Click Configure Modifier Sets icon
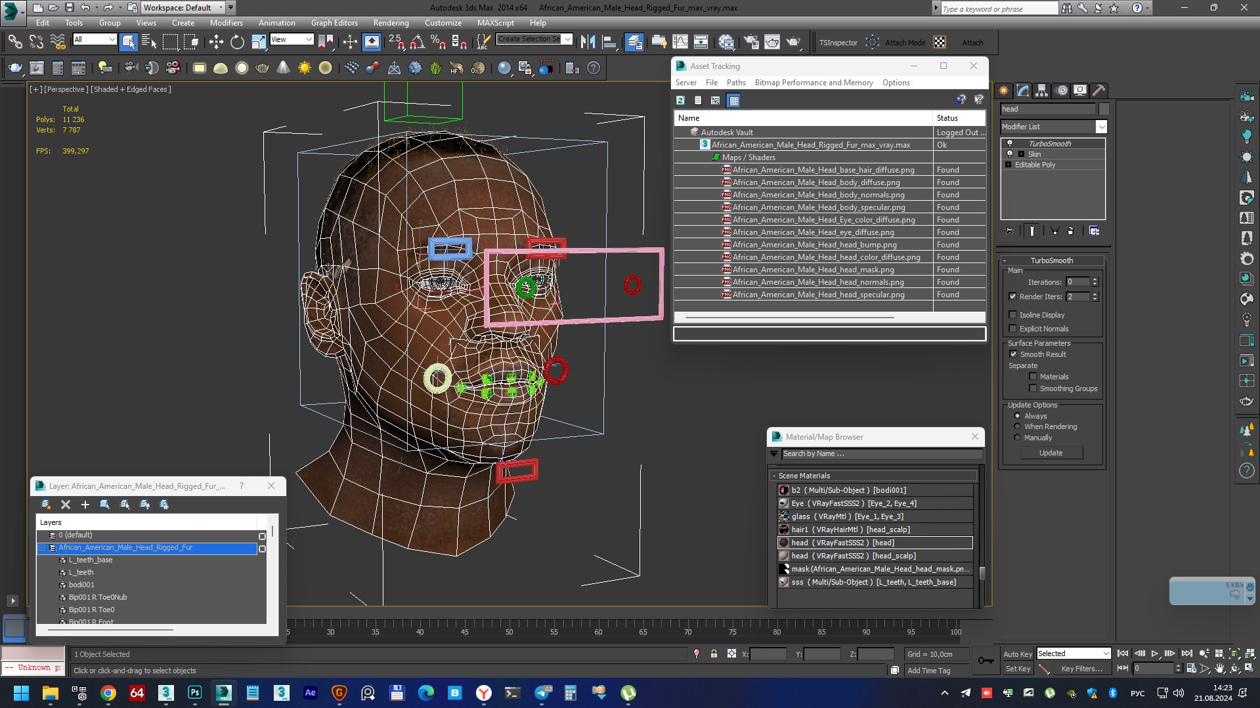The width and height of the screenshot is (1260, 708). coord(1094,231)
